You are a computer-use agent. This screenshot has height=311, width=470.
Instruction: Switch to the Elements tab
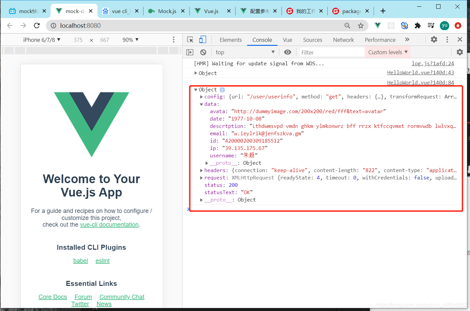coord(230,40)
